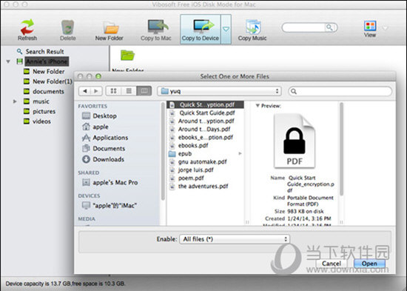Open the Enable All files dropdown
Viewport: 407px width, 291px height.
[235, 239]
